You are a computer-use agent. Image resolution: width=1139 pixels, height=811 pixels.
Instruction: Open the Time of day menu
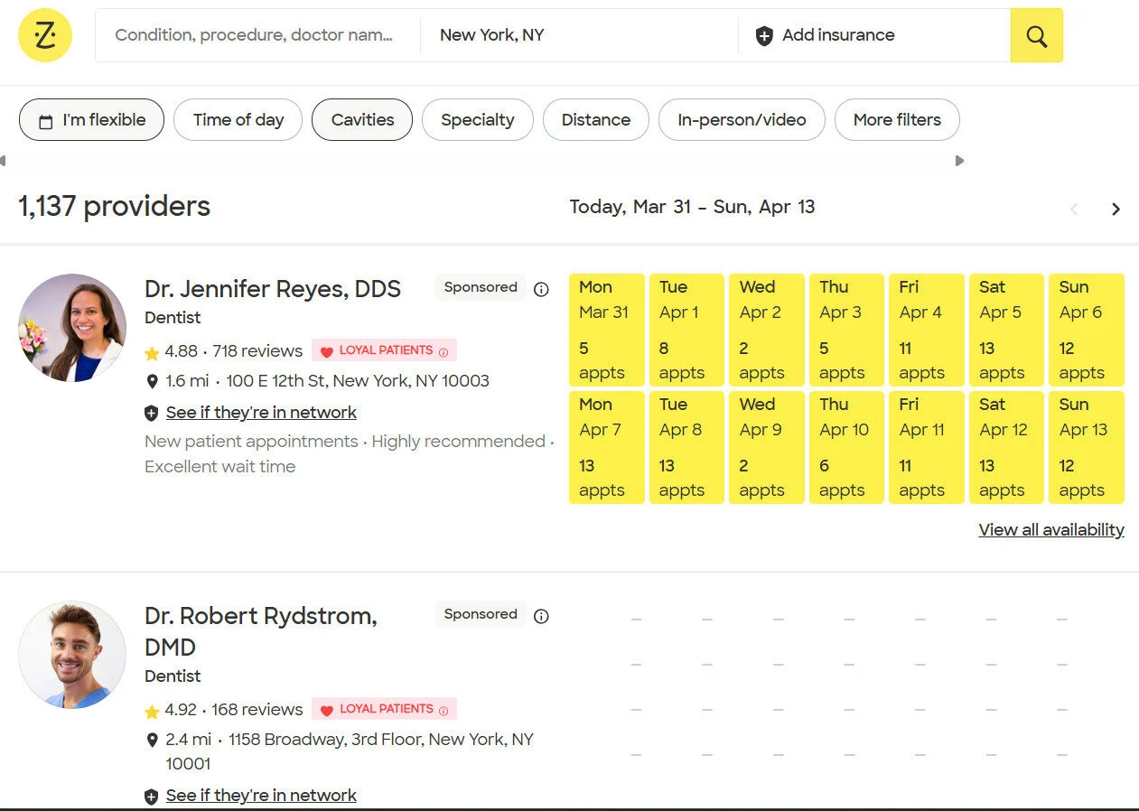click(x=238, y=119)
